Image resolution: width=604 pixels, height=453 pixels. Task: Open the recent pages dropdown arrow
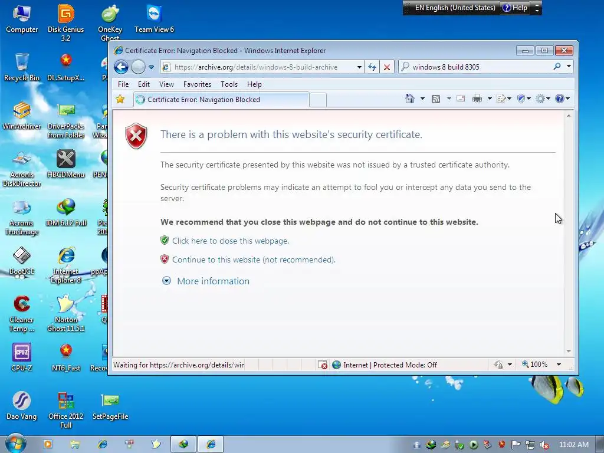pos(152,67)
